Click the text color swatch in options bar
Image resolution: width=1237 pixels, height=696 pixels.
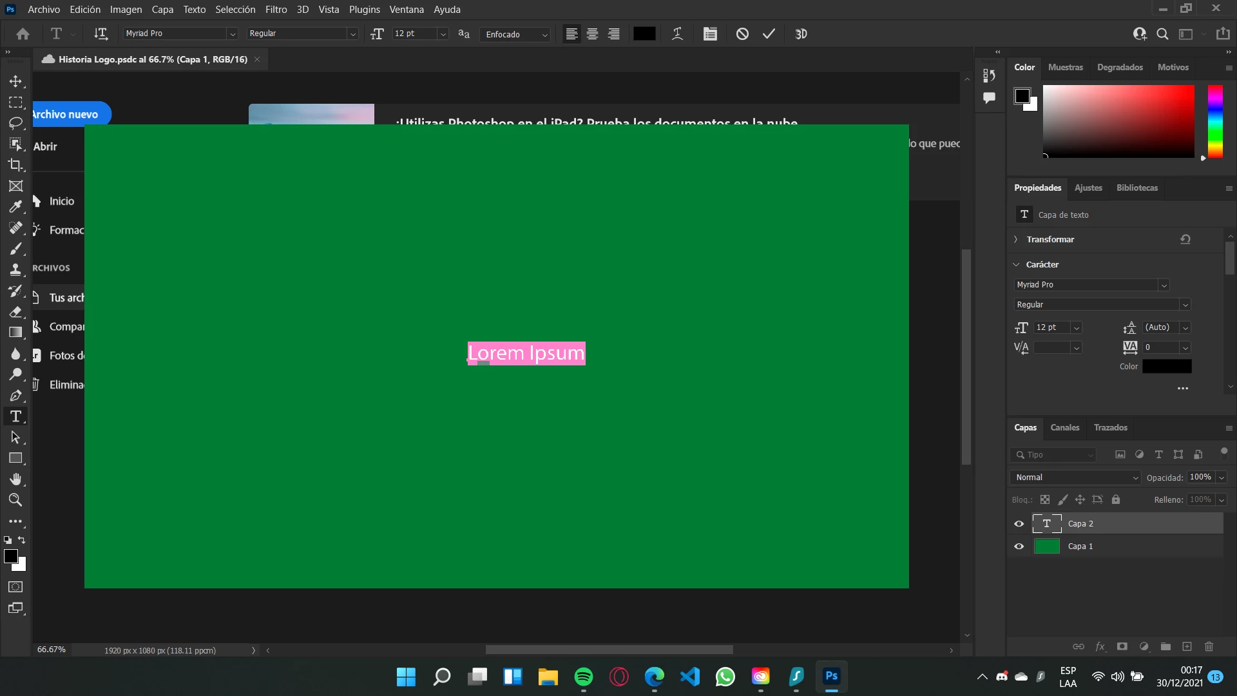(x=644, y=34)
